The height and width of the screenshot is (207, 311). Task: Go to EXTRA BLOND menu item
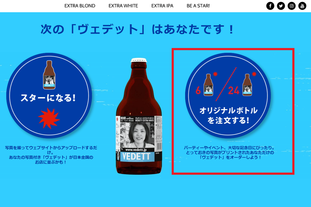[x=80, y=6]
